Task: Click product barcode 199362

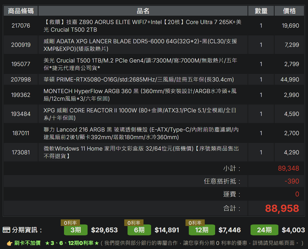Action: (21, 95)
